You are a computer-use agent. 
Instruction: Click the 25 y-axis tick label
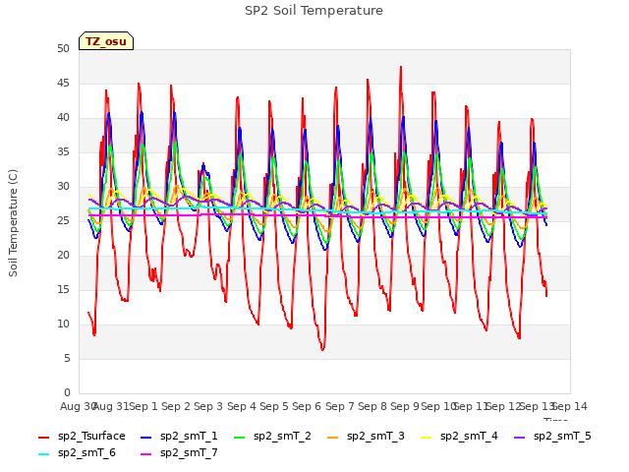click(63, 221)
